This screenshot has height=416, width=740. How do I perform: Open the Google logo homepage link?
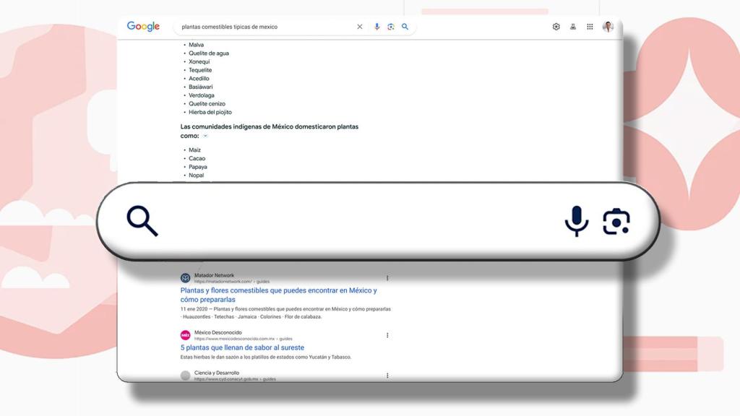tap(144, 27)
